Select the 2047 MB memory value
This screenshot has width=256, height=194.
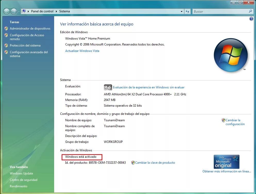[110, 100]
